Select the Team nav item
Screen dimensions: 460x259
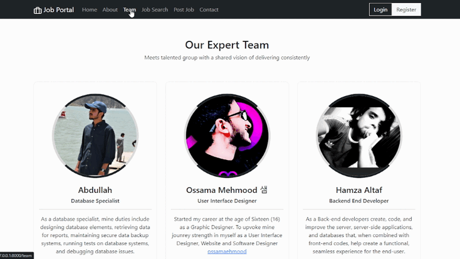tap(129, 10)
